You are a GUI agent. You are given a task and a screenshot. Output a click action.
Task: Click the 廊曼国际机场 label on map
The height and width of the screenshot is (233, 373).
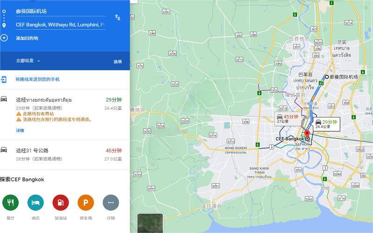pyautogui.click(x=344, y=77)
